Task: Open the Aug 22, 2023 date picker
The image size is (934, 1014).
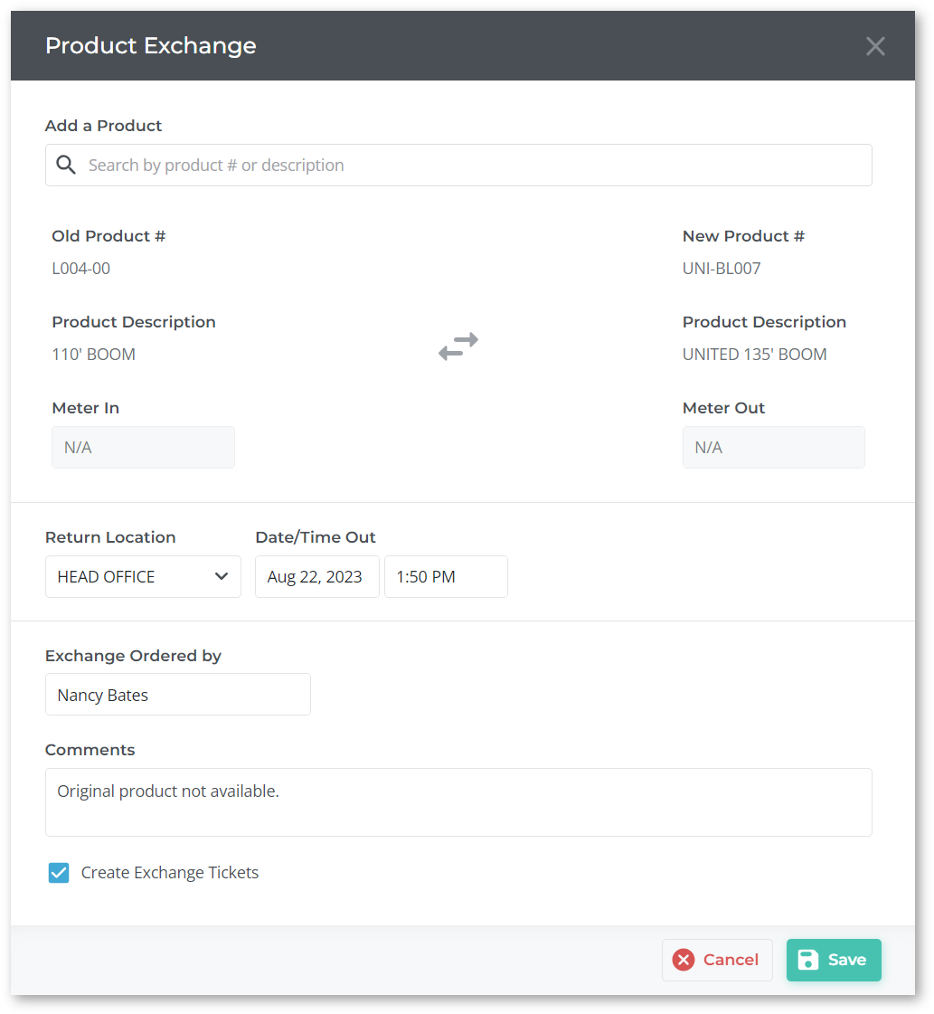Action: pos(316,576)
